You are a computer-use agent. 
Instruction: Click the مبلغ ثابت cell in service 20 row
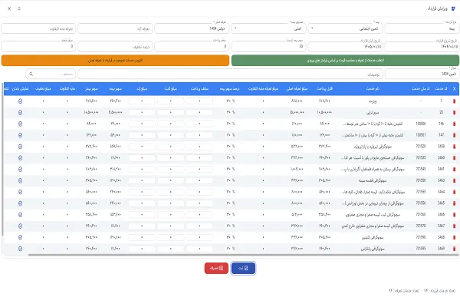click(x=171, y=112)
